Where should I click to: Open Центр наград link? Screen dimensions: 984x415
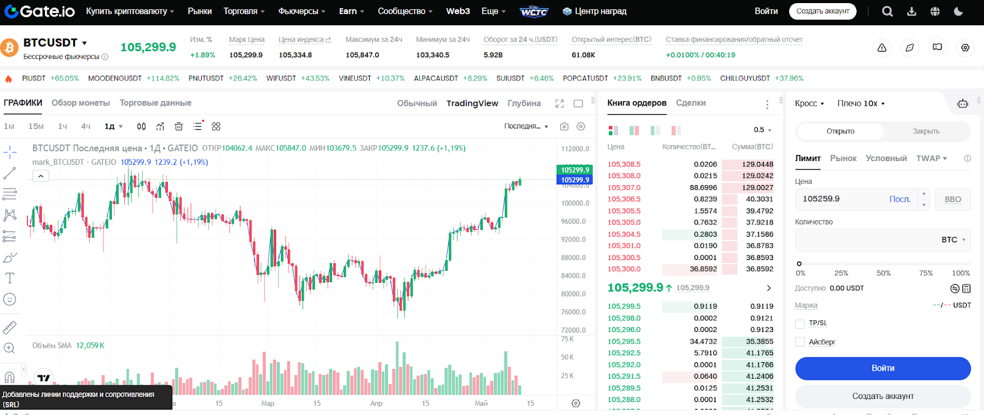tap(595, 11)
